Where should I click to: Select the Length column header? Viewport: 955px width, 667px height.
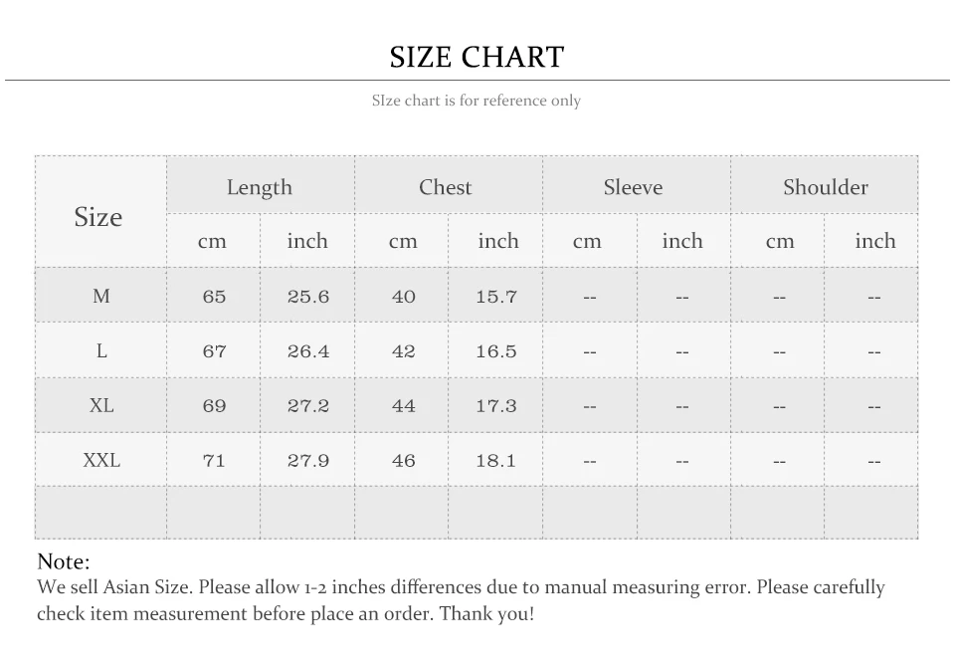pos(259,187)
